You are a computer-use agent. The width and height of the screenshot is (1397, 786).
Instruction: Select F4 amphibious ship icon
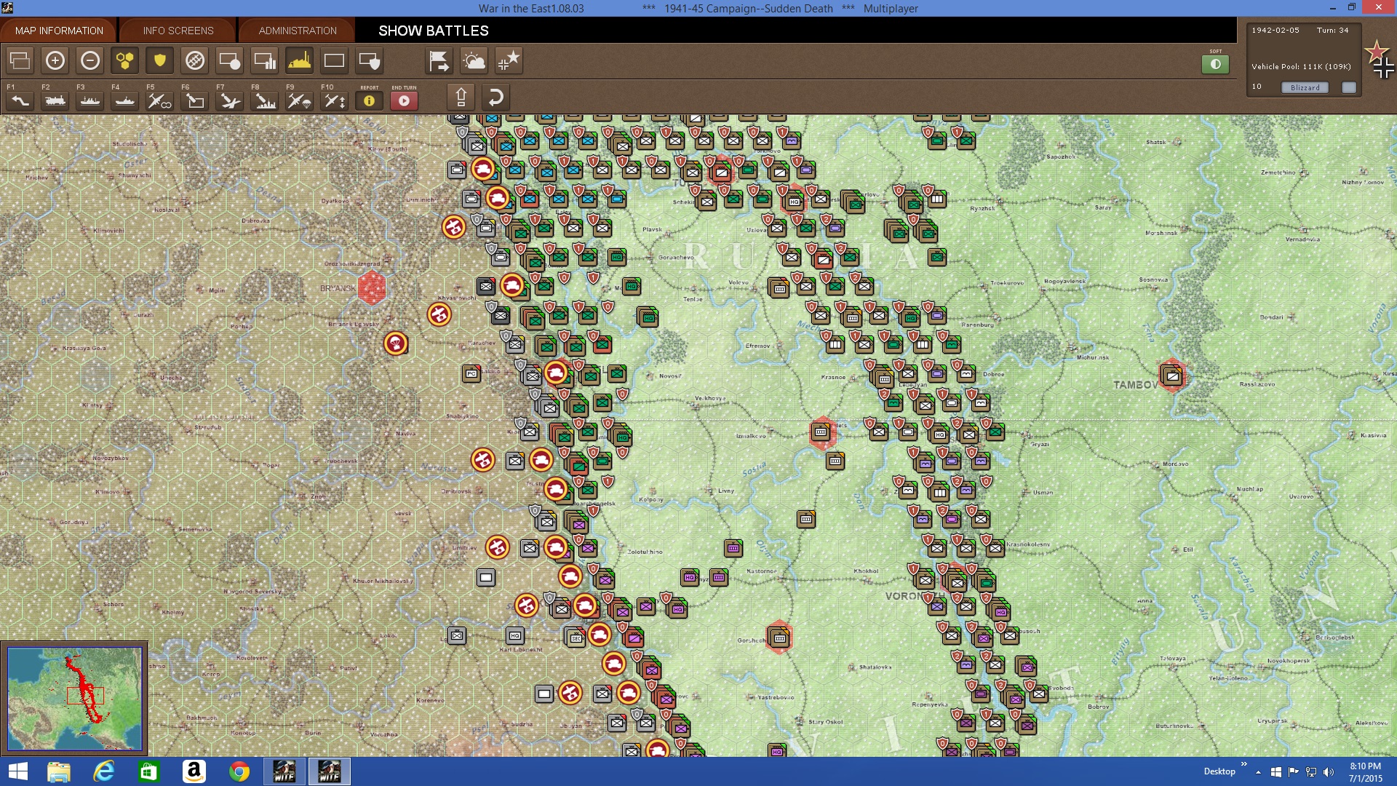125,100
